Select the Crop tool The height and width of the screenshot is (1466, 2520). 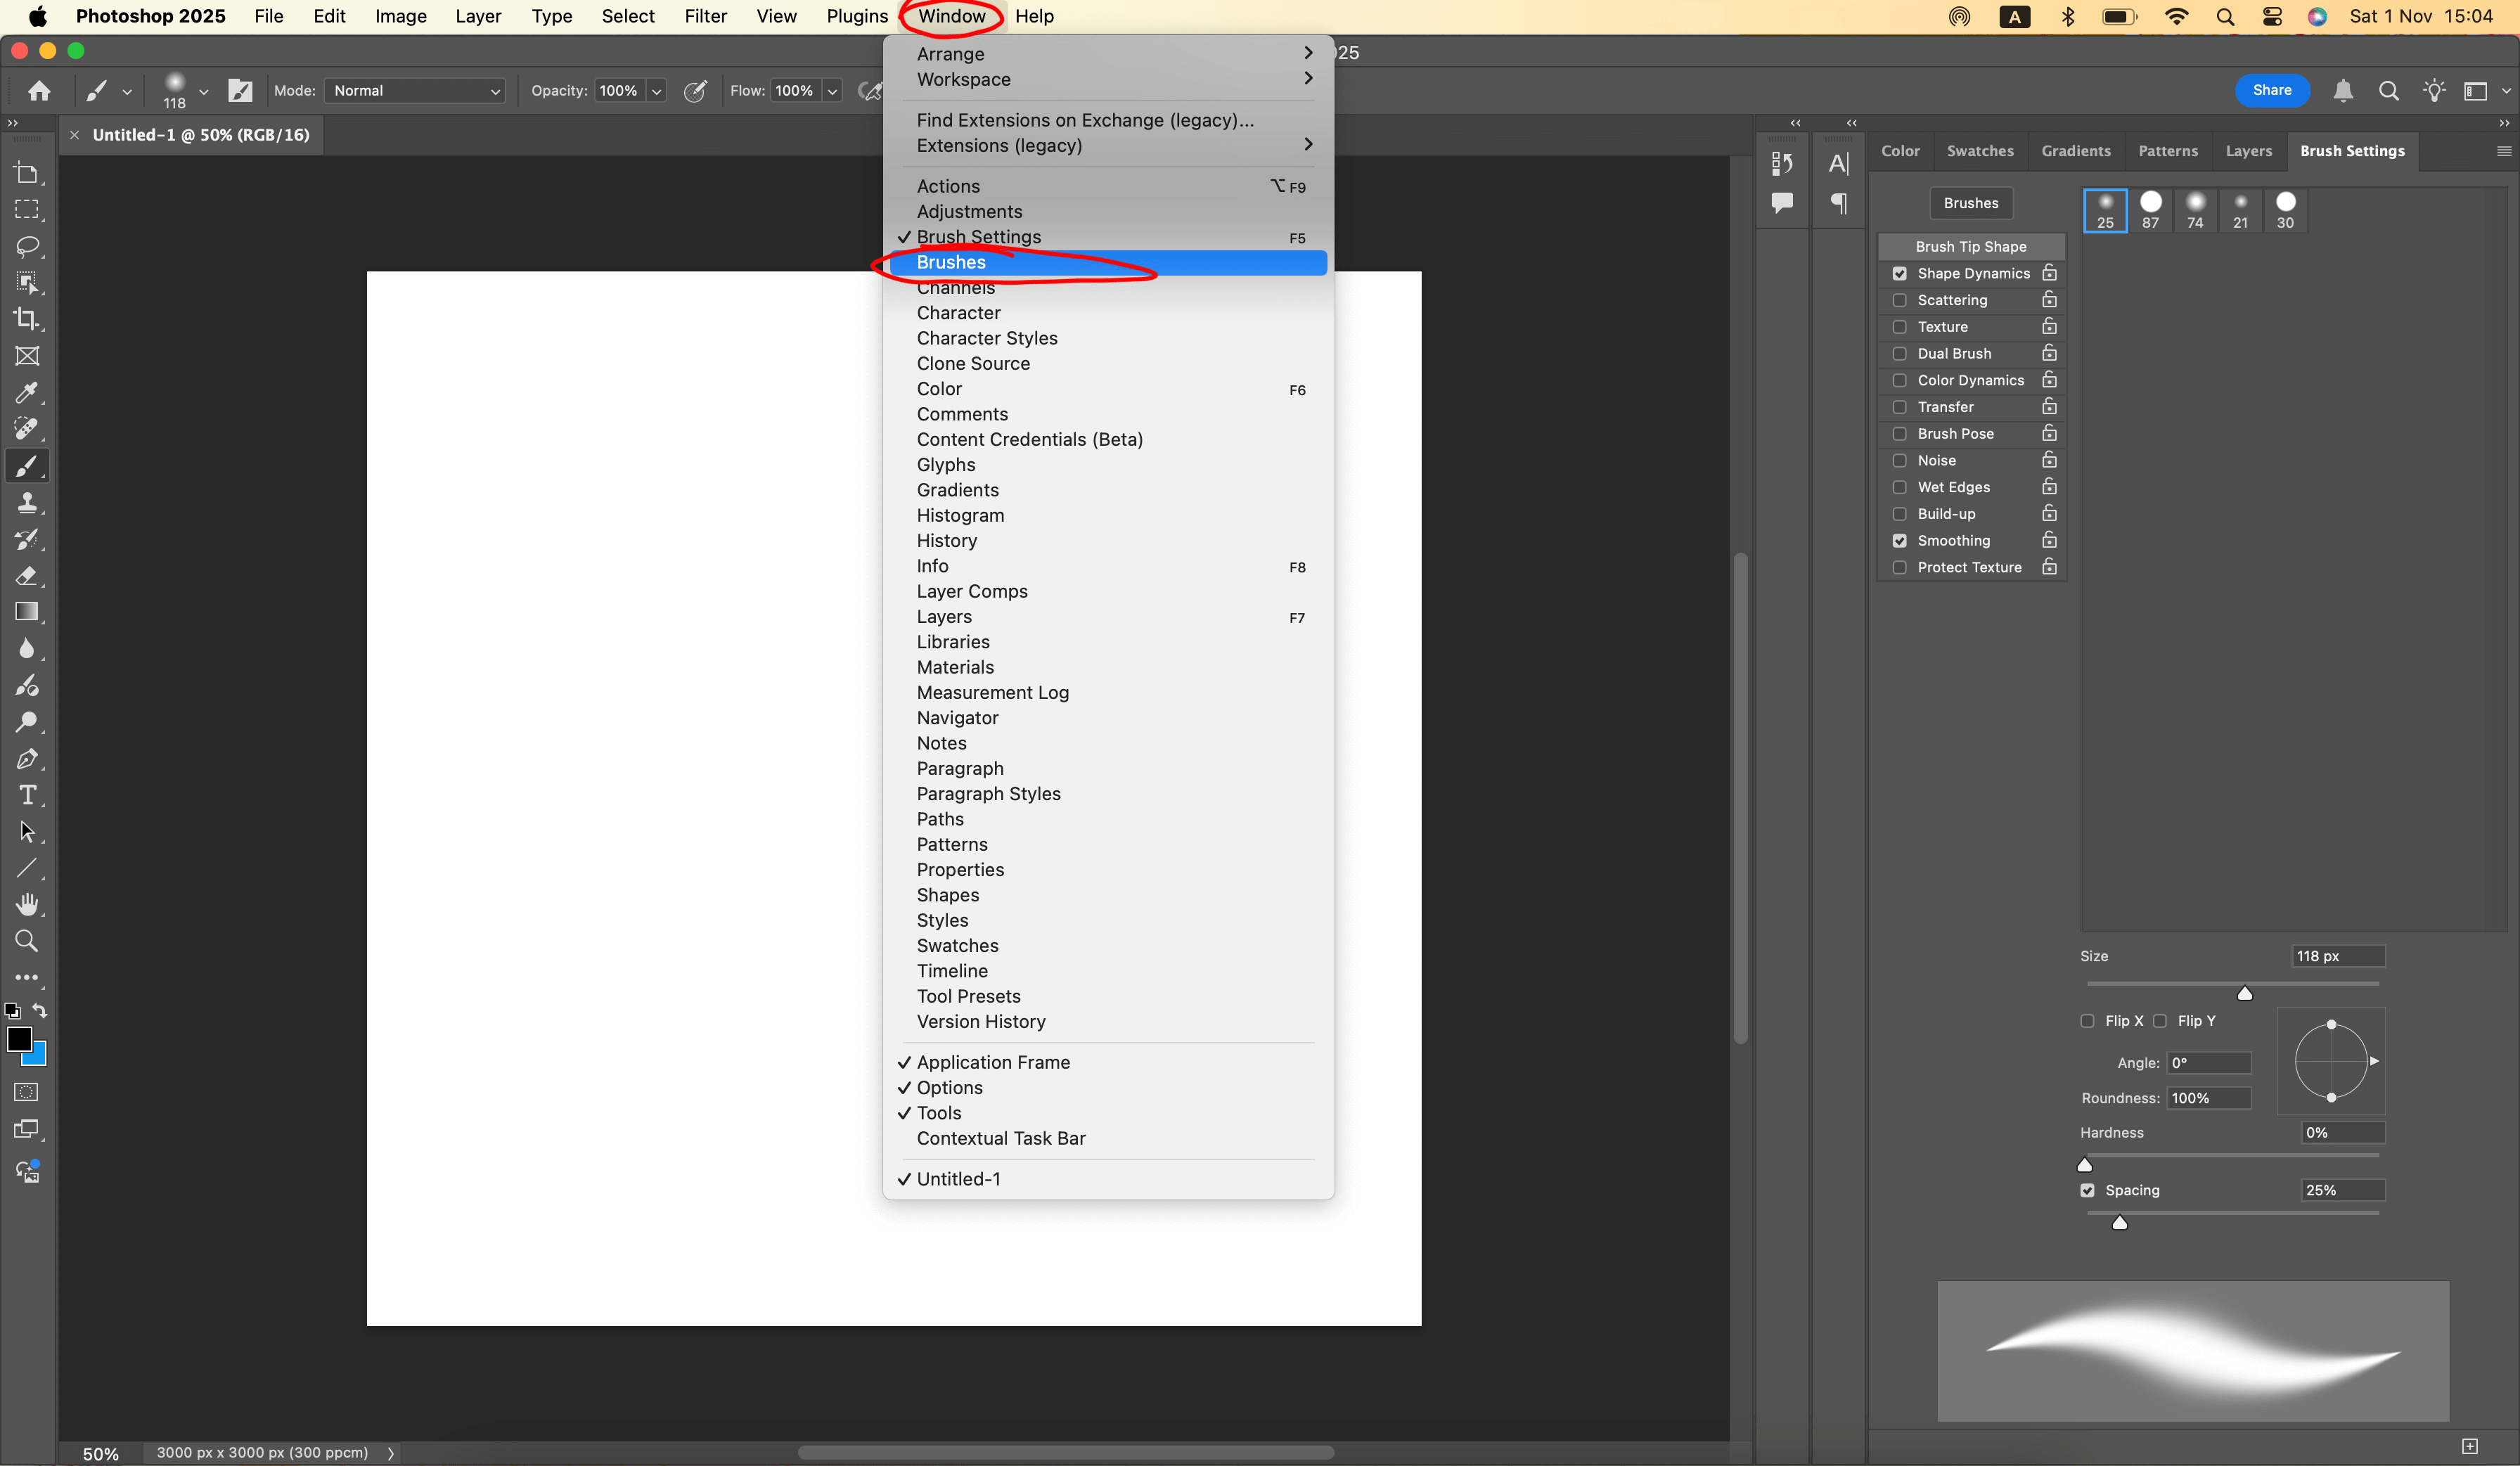(27, 319)
